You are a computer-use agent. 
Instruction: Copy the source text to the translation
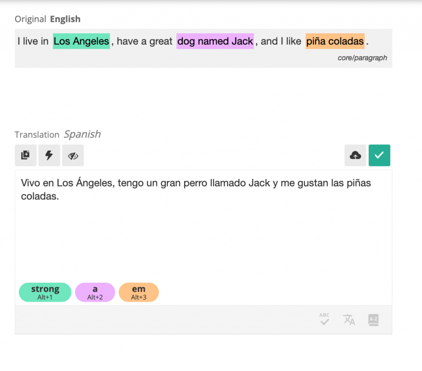[x=26, y=155]
